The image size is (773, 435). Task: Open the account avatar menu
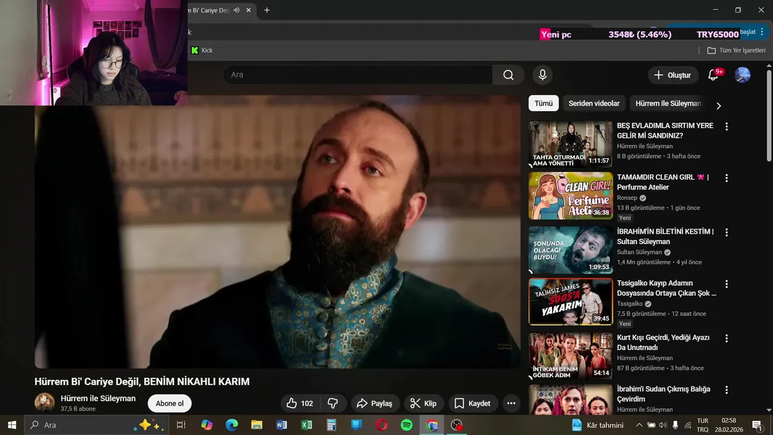742,75
